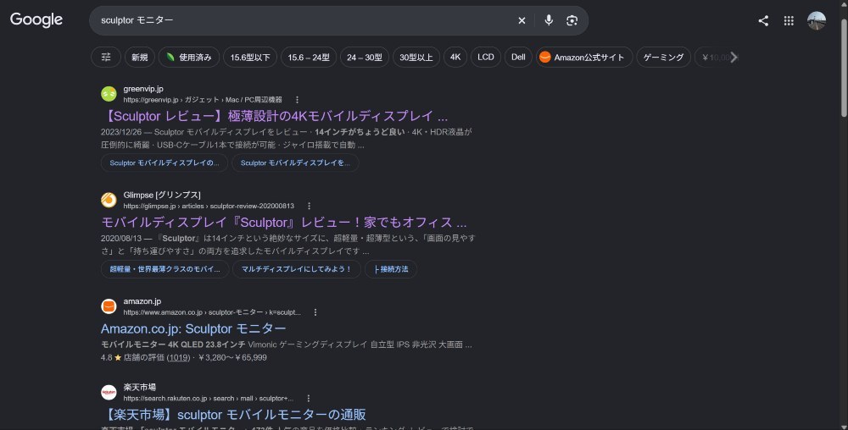This screenshot has height=430, width=848.
Task: Select the 15.6型以下 filter chip
Action: point(250,58)
